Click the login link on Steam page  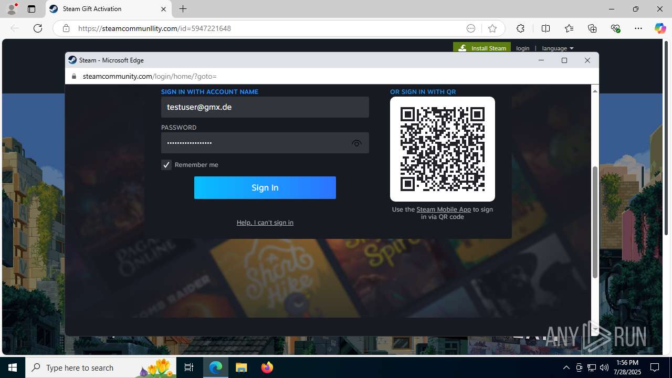[x=523, y=48]
